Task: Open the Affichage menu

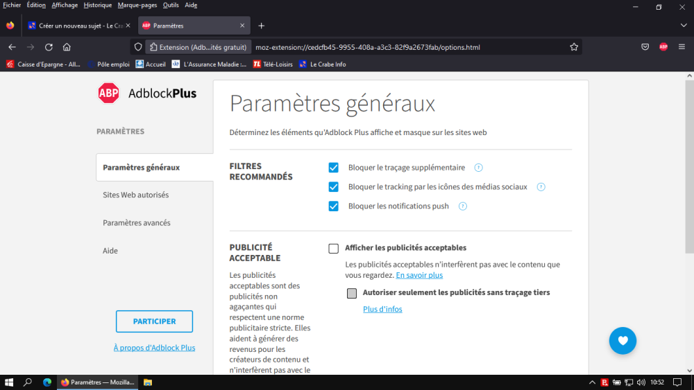Action: pyautogui.click(x=65, y=6)
